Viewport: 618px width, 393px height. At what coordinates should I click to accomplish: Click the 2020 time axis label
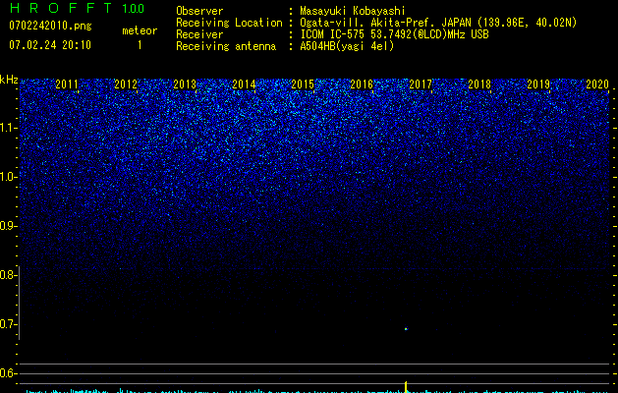tap(597, 84)
